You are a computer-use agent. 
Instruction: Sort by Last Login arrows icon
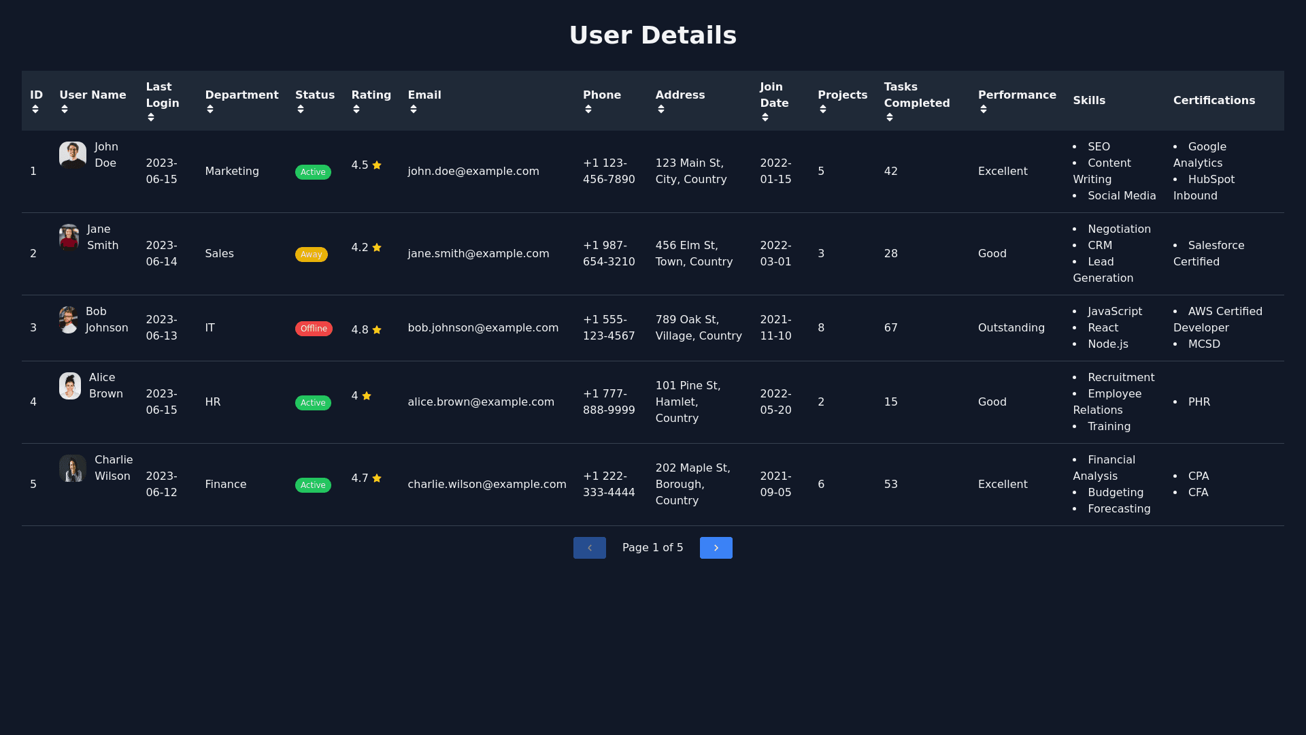click(x=151, y=118)
